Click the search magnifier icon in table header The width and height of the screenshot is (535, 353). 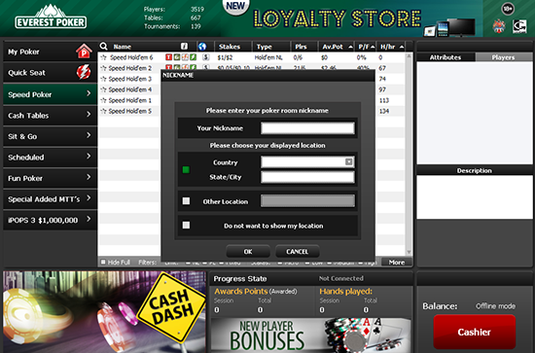(104, 47)
